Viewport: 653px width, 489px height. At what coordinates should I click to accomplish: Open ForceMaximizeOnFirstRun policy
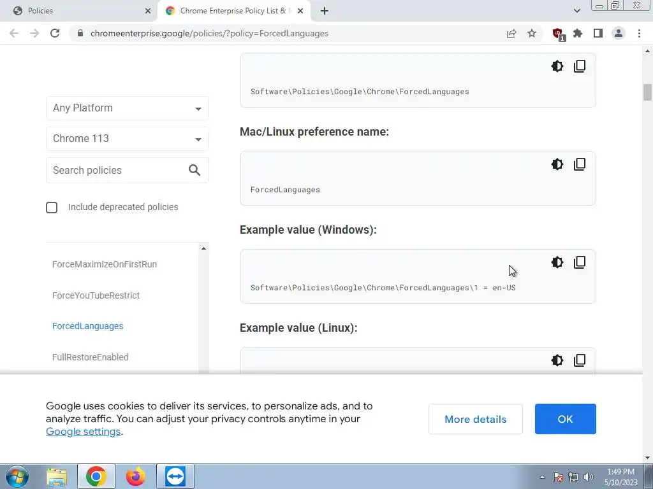point(105,264)
